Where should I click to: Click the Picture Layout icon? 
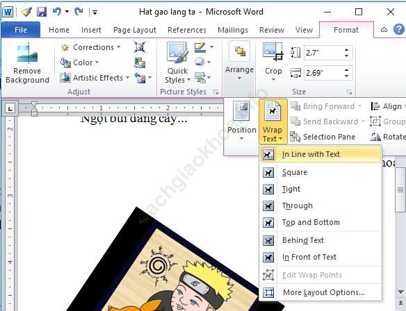tap(200, 77)
